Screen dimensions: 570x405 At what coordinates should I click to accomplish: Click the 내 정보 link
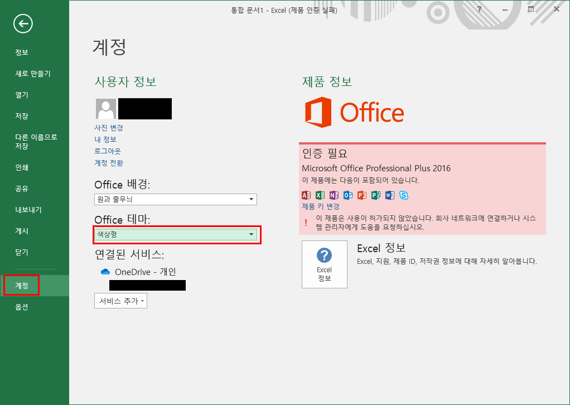[x=105, y=139]
